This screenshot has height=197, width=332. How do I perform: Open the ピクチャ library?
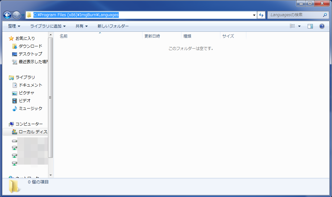coord(27,93)
